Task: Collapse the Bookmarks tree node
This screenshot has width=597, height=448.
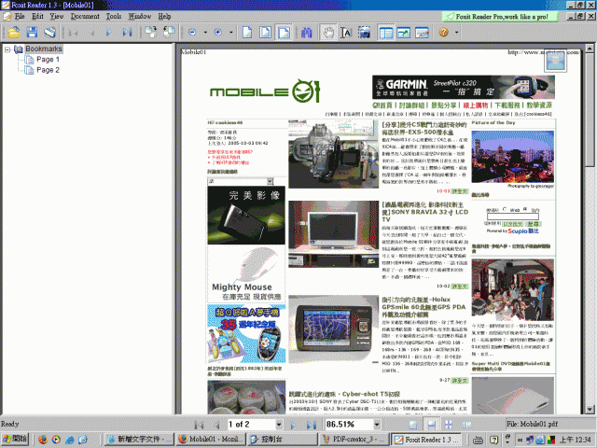Action: coord(7,49)
